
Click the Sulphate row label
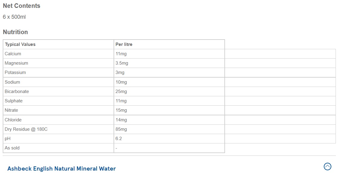pos(14,101)
